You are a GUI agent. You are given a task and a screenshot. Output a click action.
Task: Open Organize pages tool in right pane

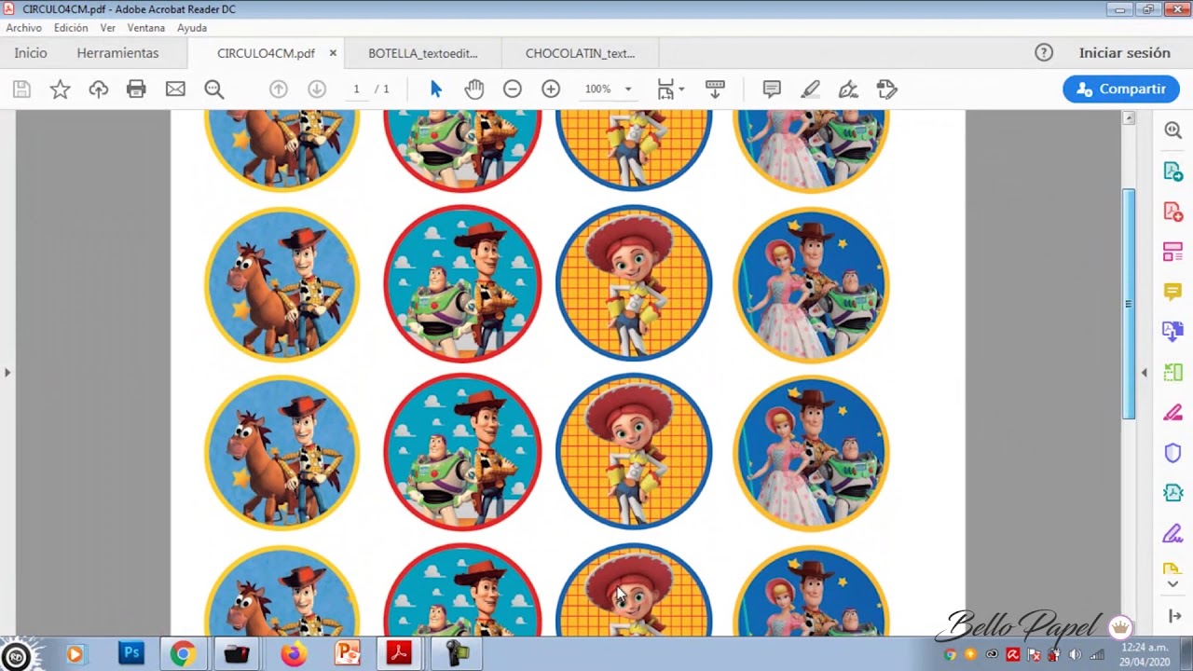(1172, 252)
